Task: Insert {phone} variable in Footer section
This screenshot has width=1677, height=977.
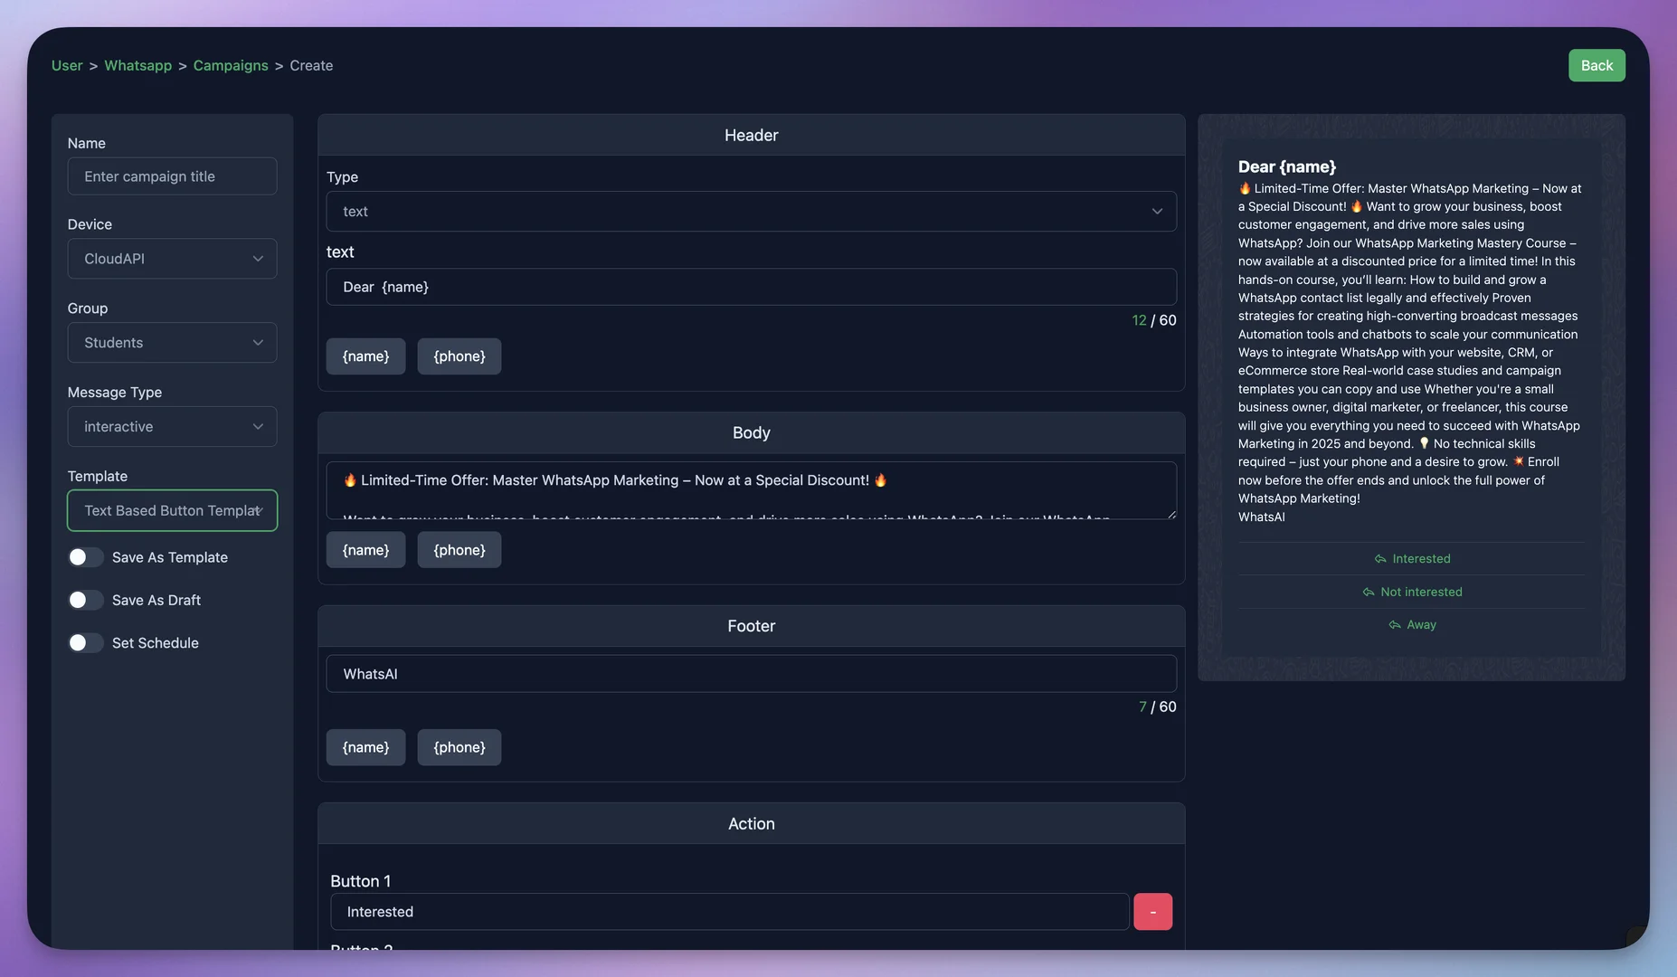Action: (459, 747)
